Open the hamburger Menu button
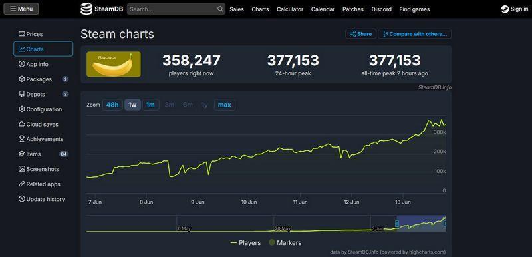This screenshot has height=257, width=532. point(21,9)
